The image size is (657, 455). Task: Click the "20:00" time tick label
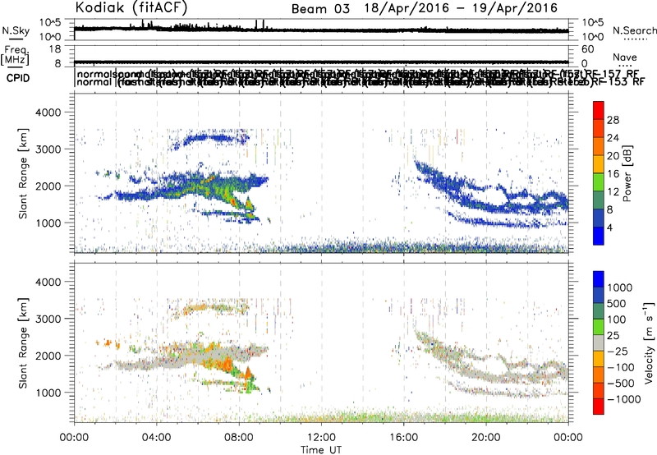point(485,438)
